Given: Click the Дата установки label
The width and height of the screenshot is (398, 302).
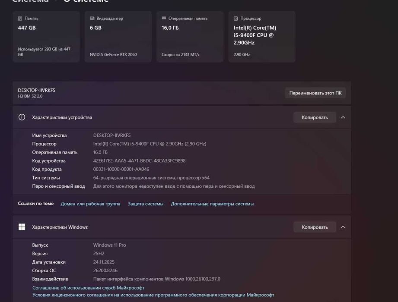Looking at the screenshot, I should point(49,262).
